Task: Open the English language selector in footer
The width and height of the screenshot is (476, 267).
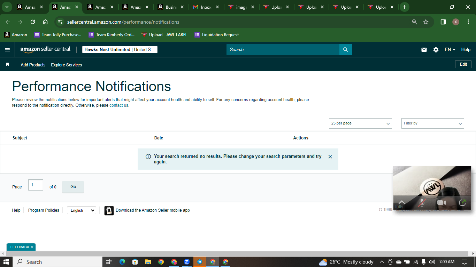Action: tap(82, 210)
